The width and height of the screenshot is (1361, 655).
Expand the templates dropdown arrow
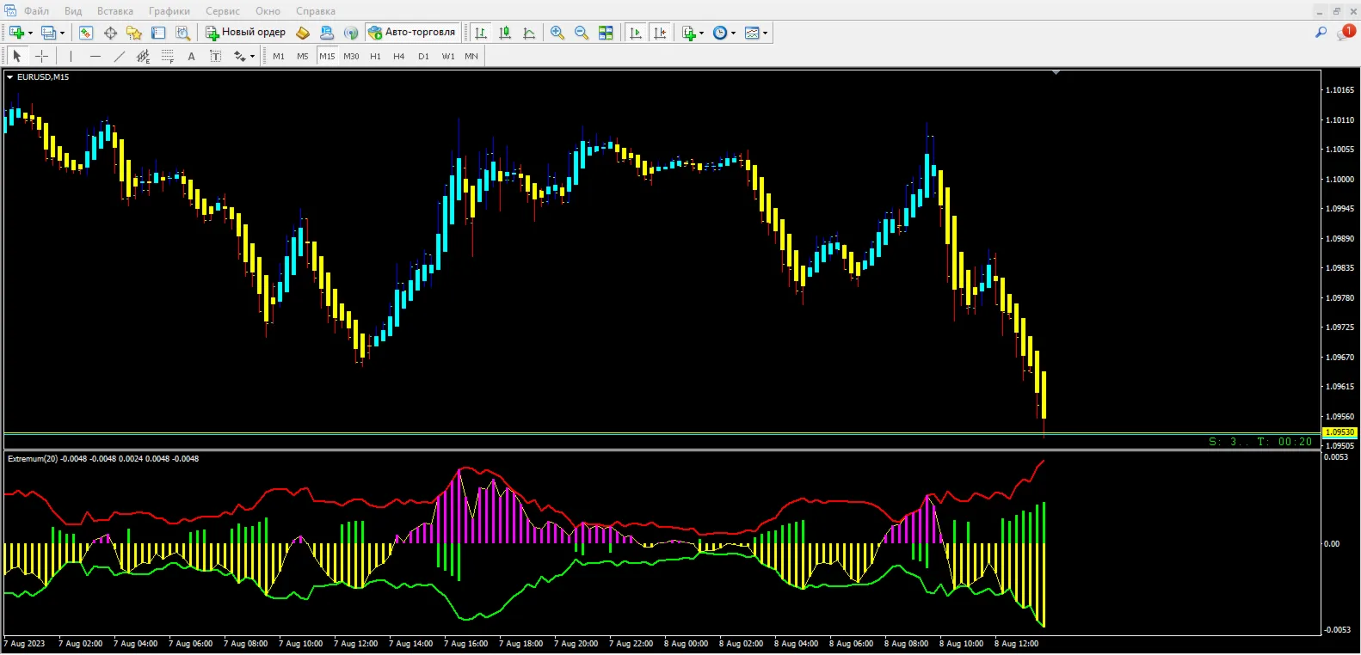[x=765, y=33]
